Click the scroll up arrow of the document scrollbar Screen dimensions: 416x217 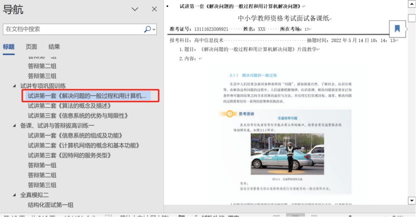411,4
